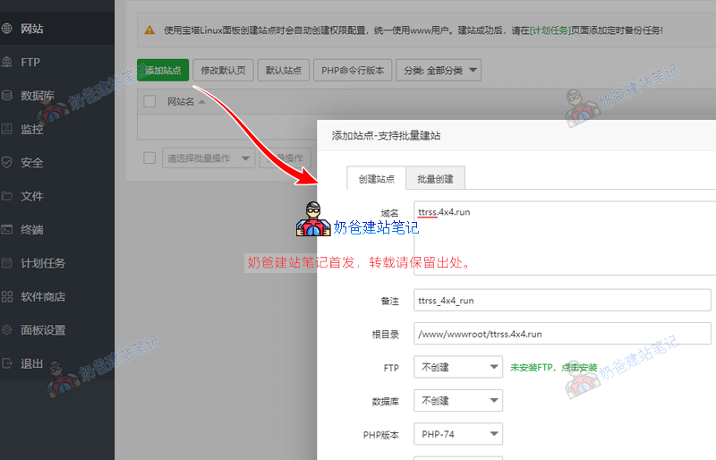
Task: Open the Database icon in sidebar
Action: click(7, 96)
